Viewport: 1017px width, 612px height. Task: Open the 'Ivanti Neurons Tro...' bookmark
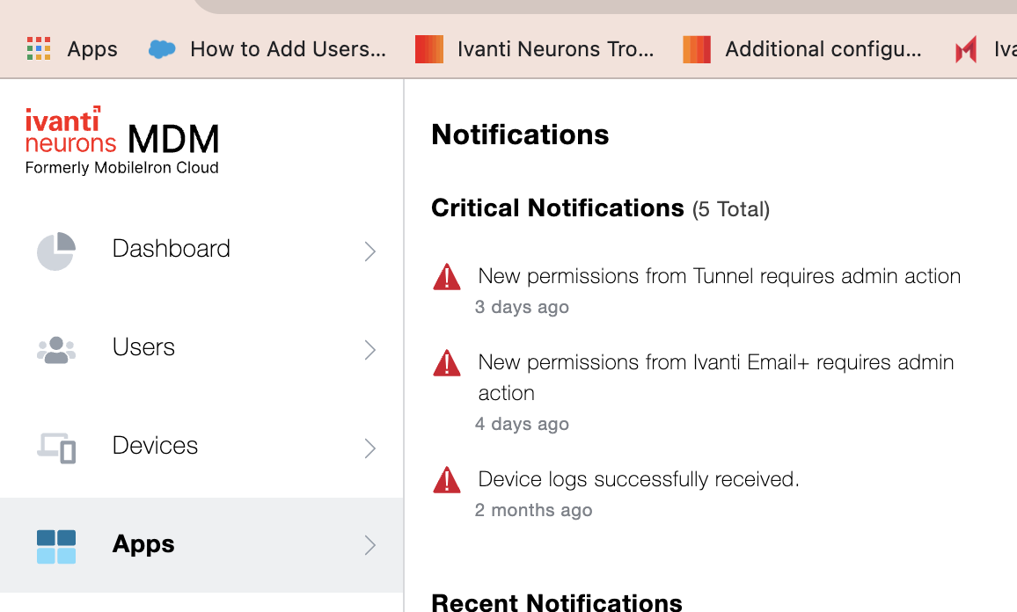537,49
